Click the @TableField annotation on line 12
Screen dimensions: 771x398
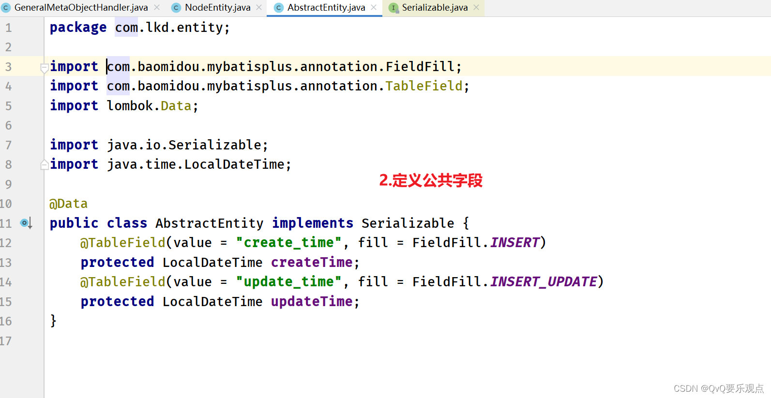(x=123, y=243)
